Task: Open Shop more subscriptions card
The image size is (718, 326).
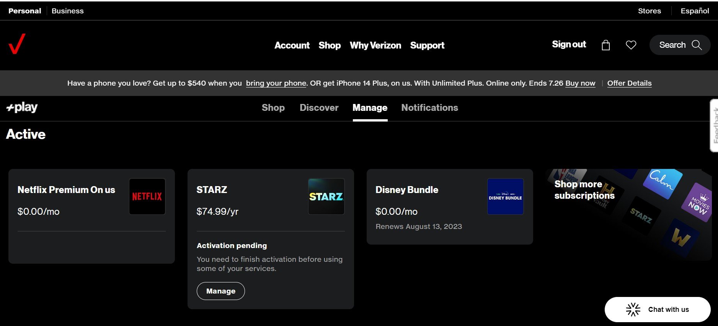Action: pos(628,215)
